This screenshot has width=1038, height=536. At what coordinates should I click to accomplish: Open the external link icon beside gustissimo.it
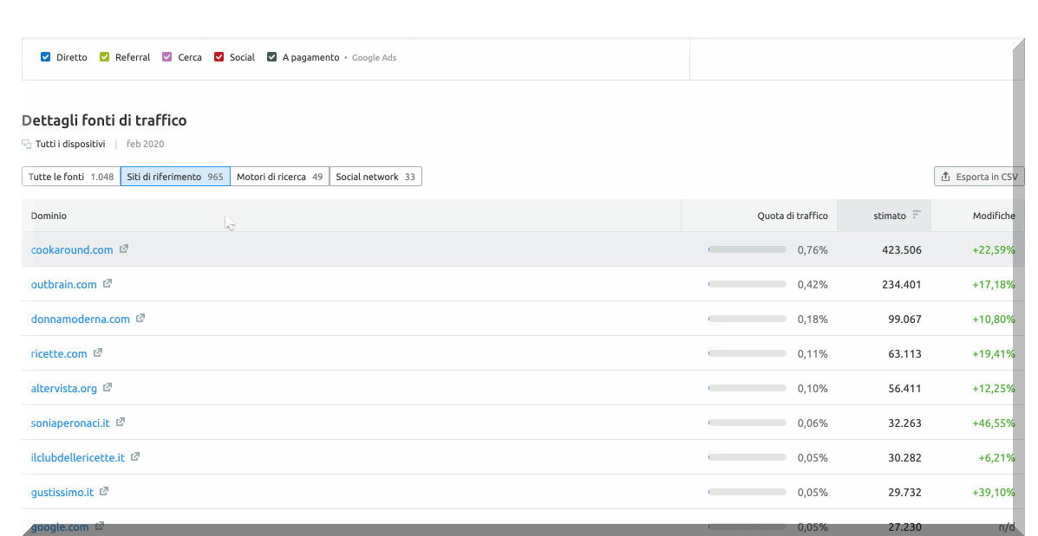(x=104, y=491)
